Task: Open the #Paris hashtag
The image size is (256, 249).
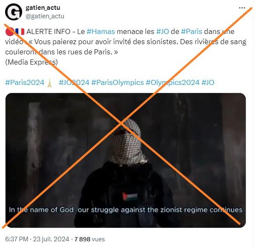Action: pyautogui.click(x=192, y=31)
